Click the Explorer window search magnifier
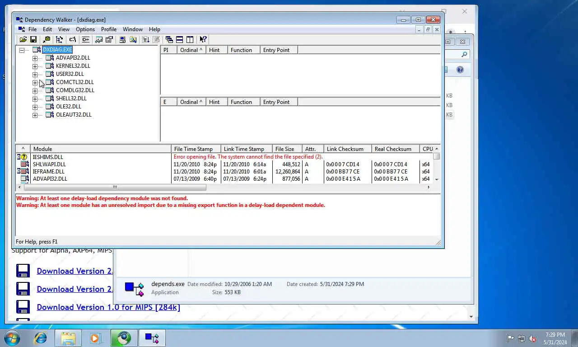This screenshot has height=347, width=578. 464,54
